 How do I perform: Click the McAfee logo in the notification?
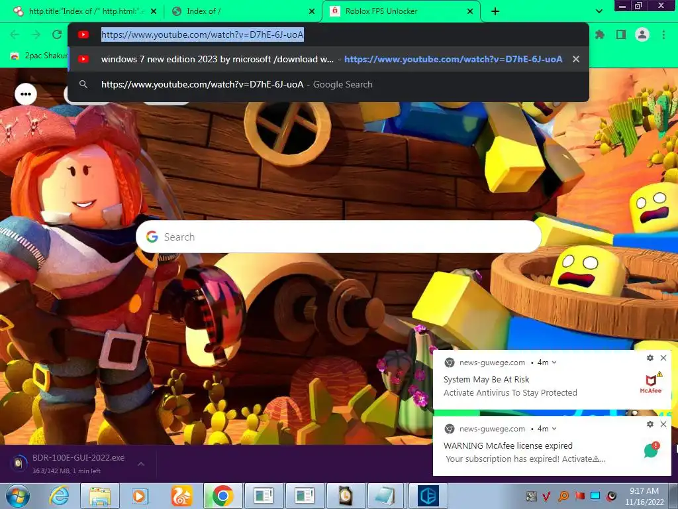[652, 384]
